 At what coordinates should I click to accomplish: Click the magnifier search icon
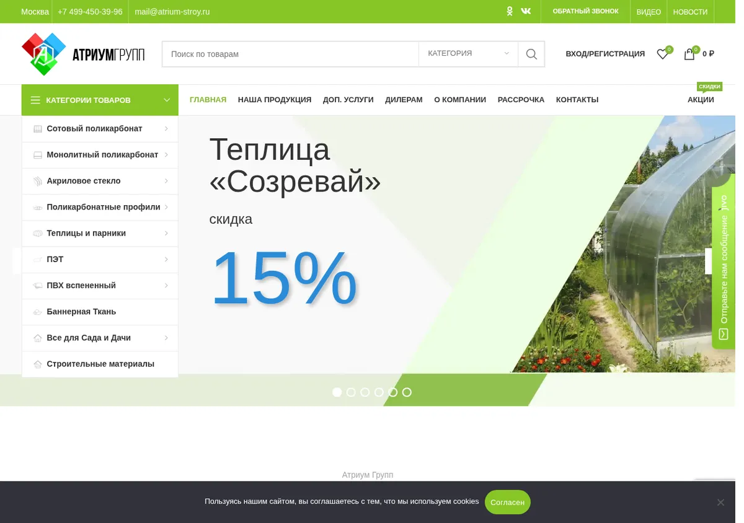(531, 54)
